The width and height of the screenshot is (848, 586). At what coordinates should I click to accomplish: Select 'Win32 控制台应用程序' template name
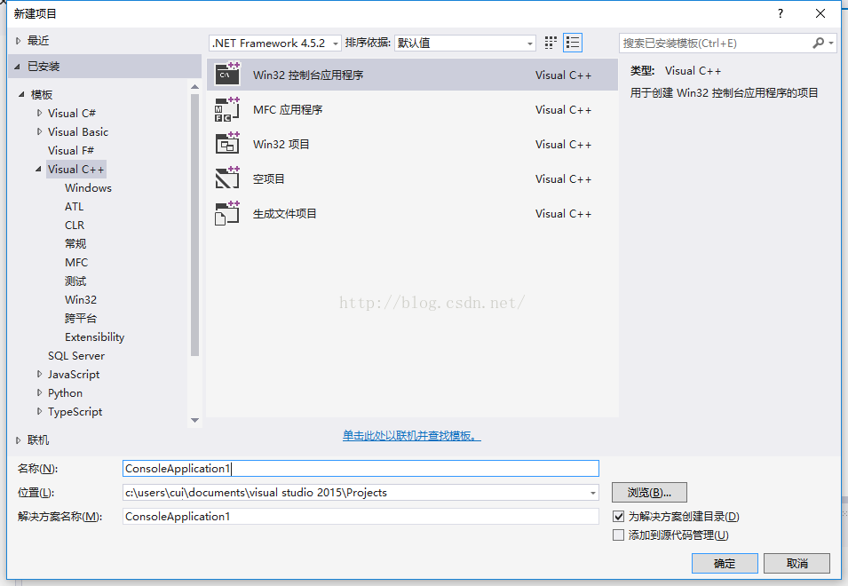308,75
